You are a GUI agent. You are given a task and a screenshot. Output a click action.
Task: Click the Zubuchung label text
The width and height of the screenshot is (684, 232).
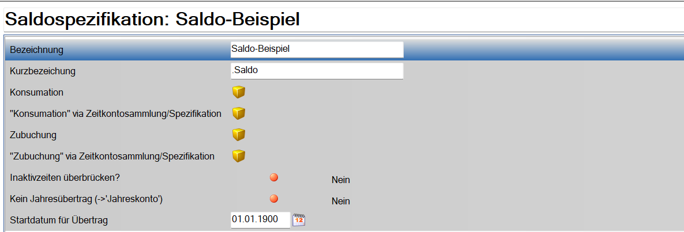click(33, 135)
